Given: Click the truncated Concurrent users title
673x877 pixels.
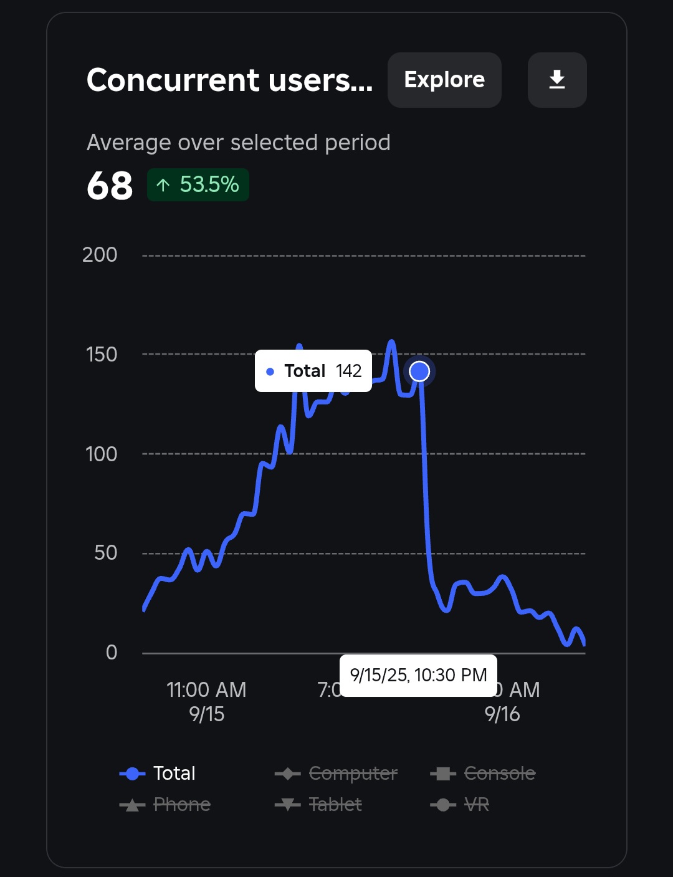Looking at the screenshot, I should 229,80.
